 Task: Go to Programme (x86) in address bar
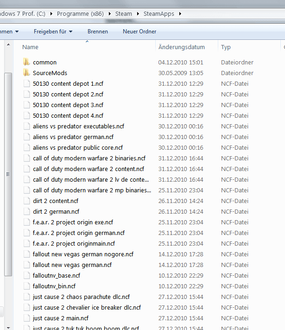coord(80,14)
